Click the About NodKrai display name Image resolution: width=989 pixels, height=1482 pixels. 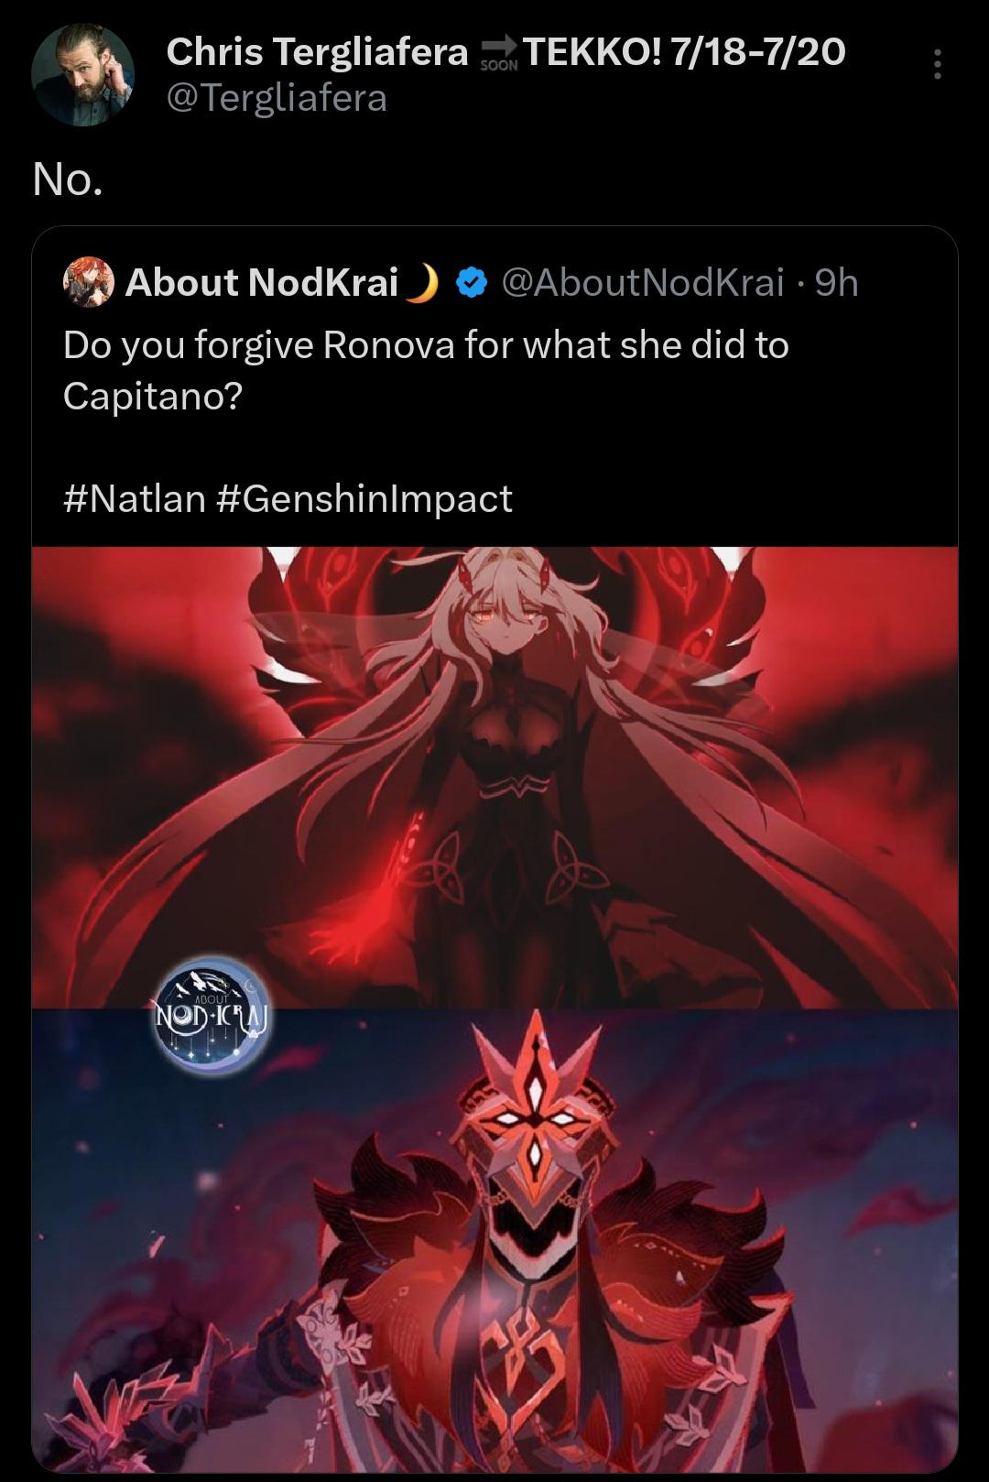[262, 282]
